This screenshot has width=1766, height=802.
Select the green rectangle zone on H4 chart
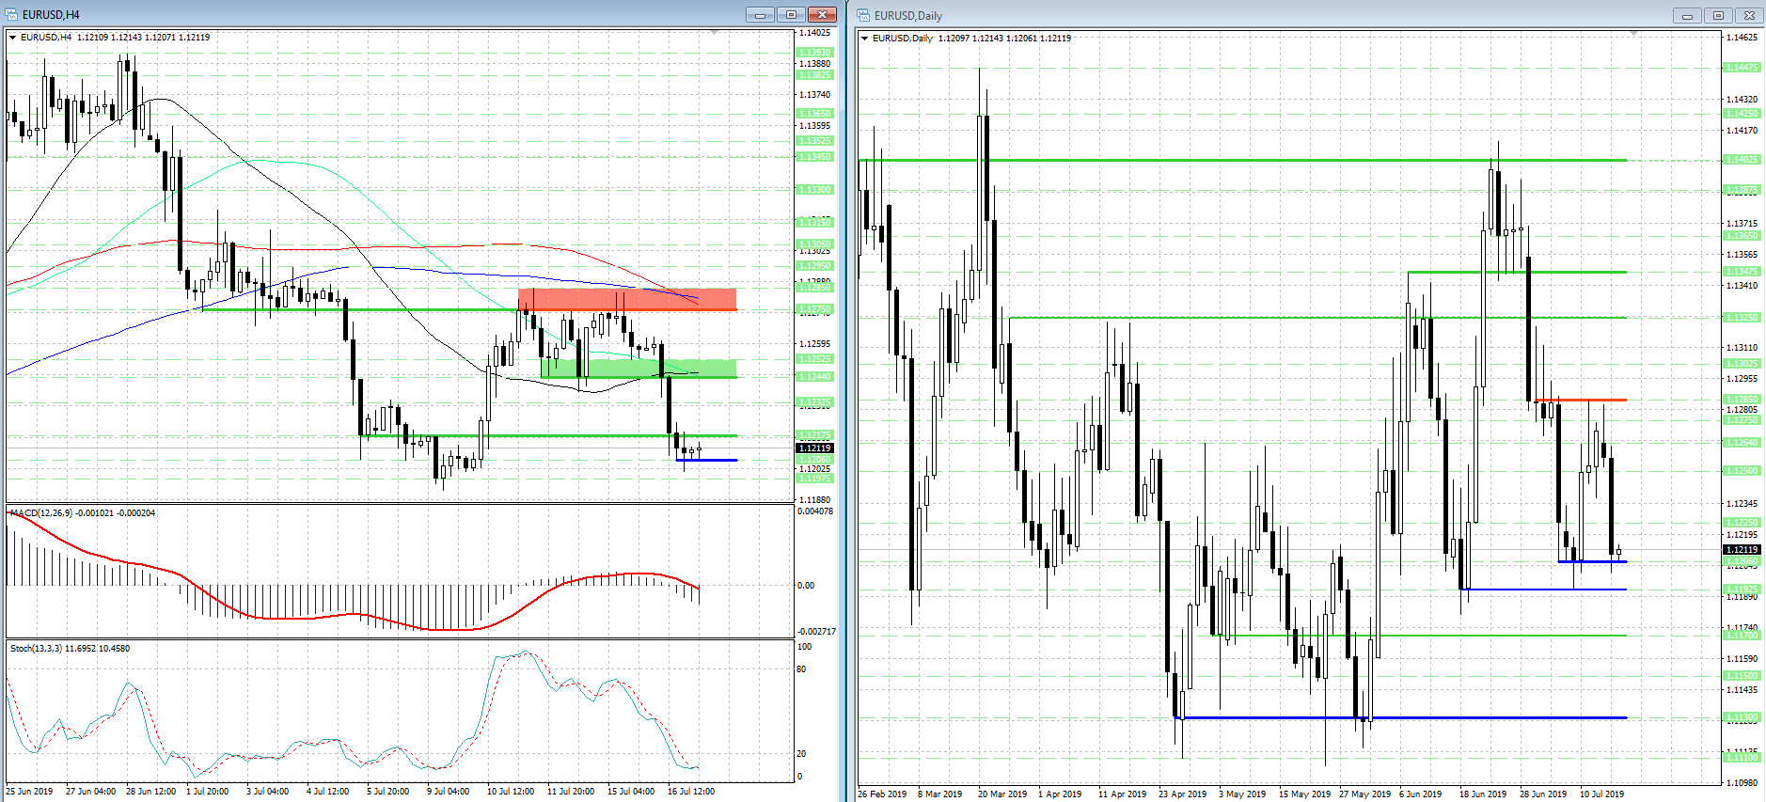coord(639,368)
